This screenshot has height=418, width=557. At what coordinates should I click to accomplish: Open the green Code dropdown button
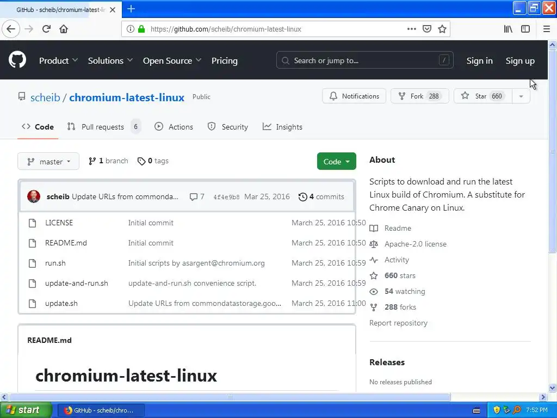click(x=336, y=161)
